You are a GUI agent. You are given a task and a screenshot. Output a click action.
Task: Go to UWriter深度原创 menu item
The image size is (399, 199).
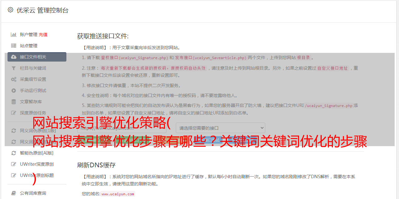pos(37,164)
